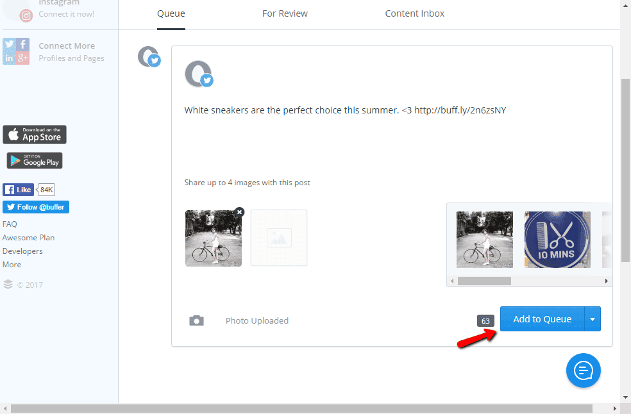Click the suggested images right scroll arrow

(607, 281)
